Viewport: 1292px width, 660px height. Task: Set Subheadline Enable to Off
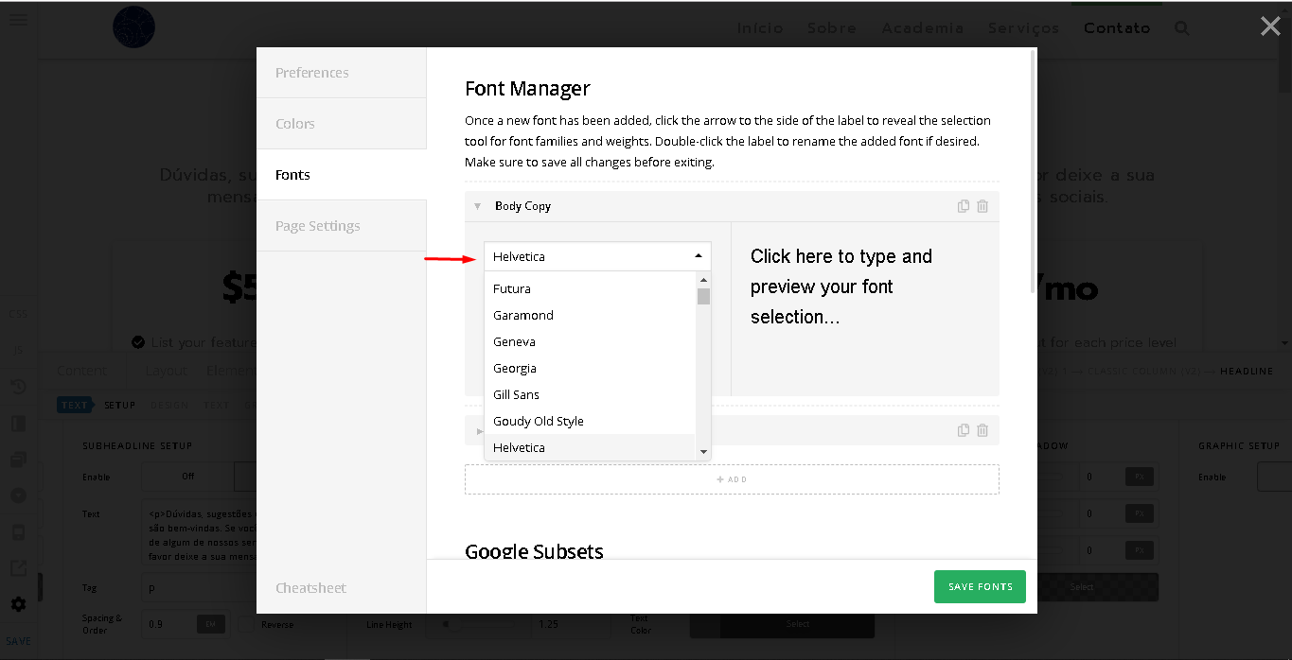[187, 477]
